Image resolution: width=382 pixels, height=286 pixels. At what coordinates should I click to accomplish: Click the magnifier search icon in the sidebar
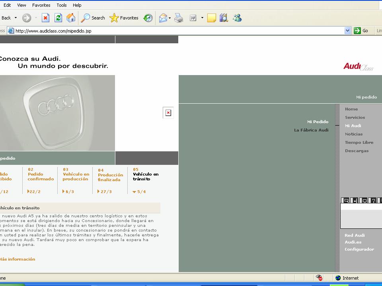click(346, 200)
